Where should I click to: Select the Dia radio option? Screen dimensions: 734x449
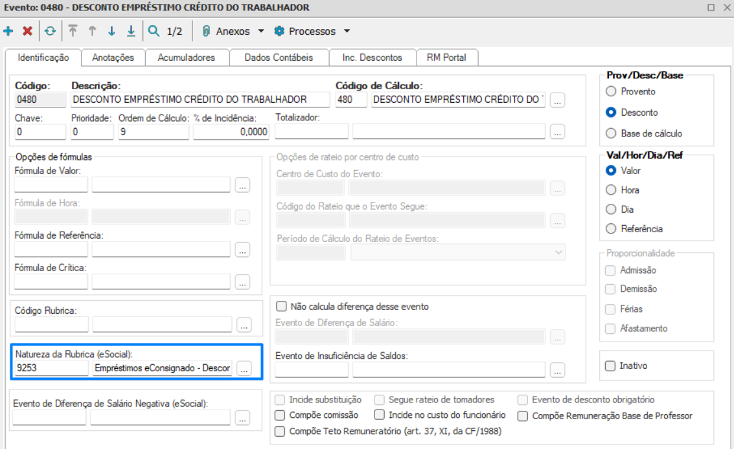click(x=611, y=210)
